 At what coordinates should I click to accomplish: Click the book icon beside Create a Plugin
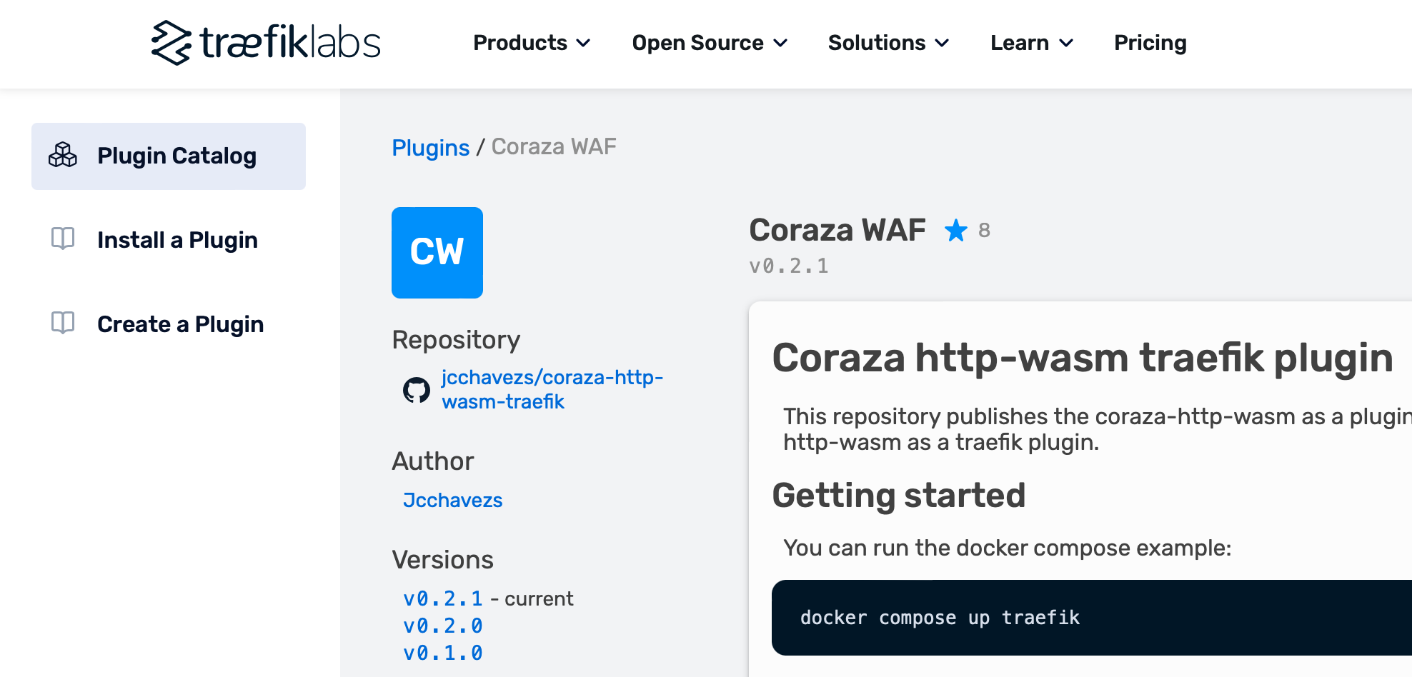pos(64,324)
